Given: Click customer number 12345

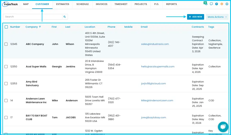Looking at the screenshot, I should (x=14, y=44).
